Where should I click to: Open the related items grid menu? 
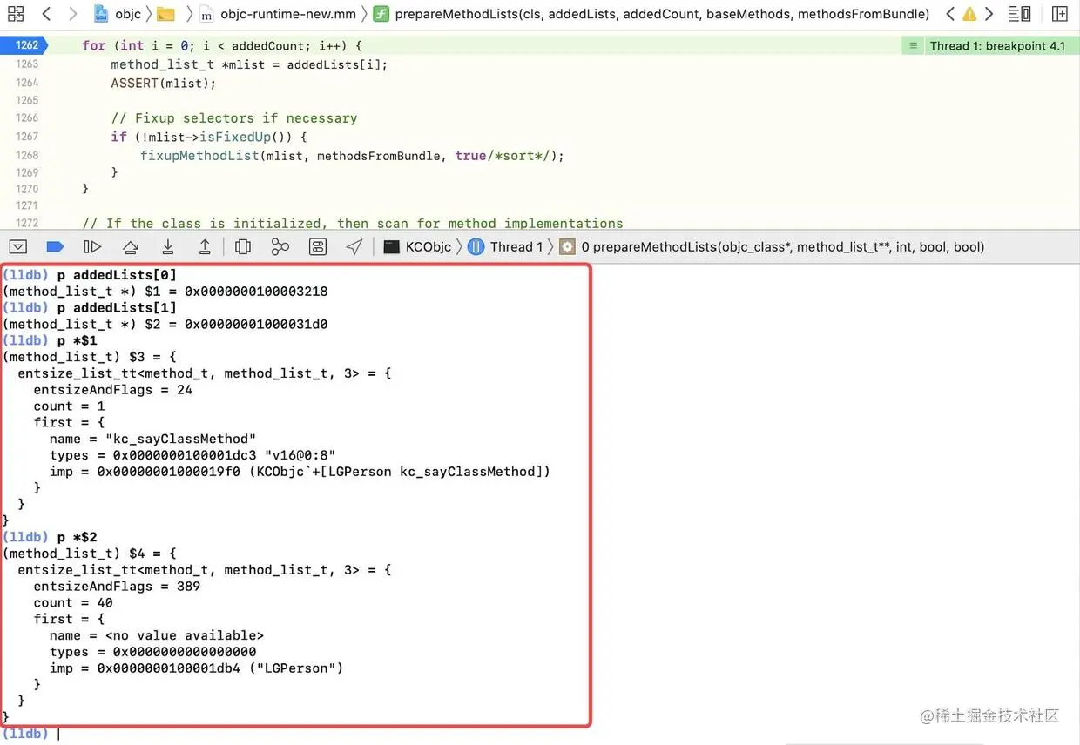point(16,14)
